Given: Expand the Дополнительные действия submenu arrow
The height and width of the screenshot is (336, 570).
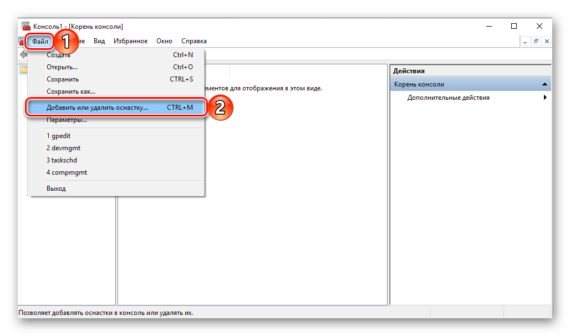Looking at the screenshot, I should [x=545, y=98].
